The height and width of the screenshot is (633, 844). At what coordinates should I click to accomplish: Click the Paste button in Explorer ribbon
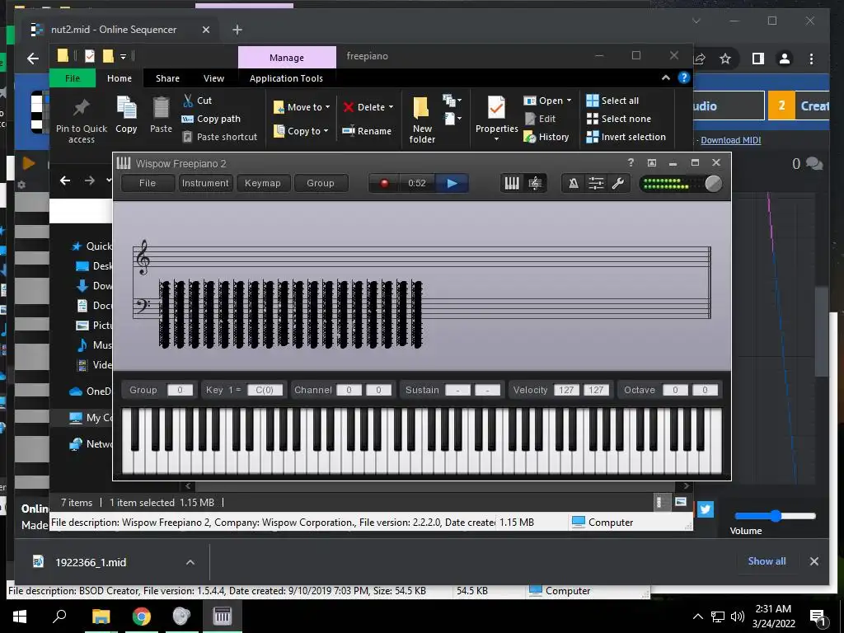point(161,115)
